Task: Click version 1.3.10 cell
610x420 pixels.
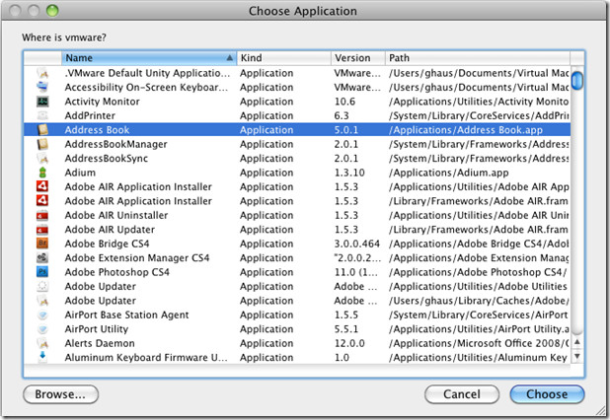Action: coord(349,173)
